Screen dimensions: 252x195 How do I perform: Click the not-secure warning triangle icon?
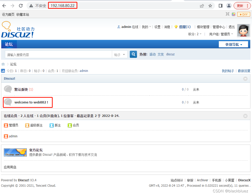31,6
